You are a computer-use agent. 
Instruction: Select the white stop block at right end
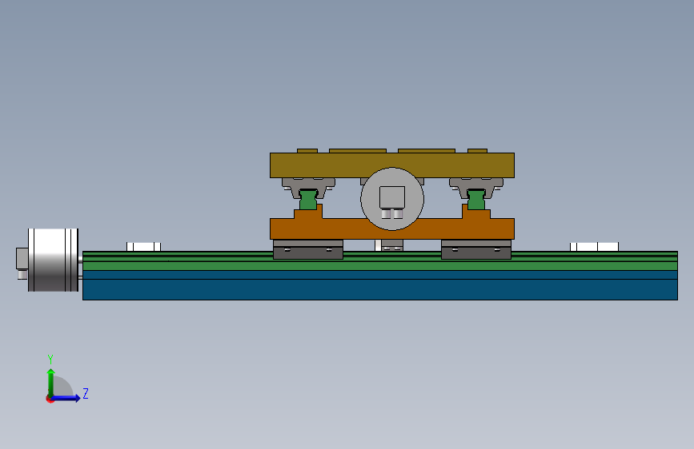point(595,247)
